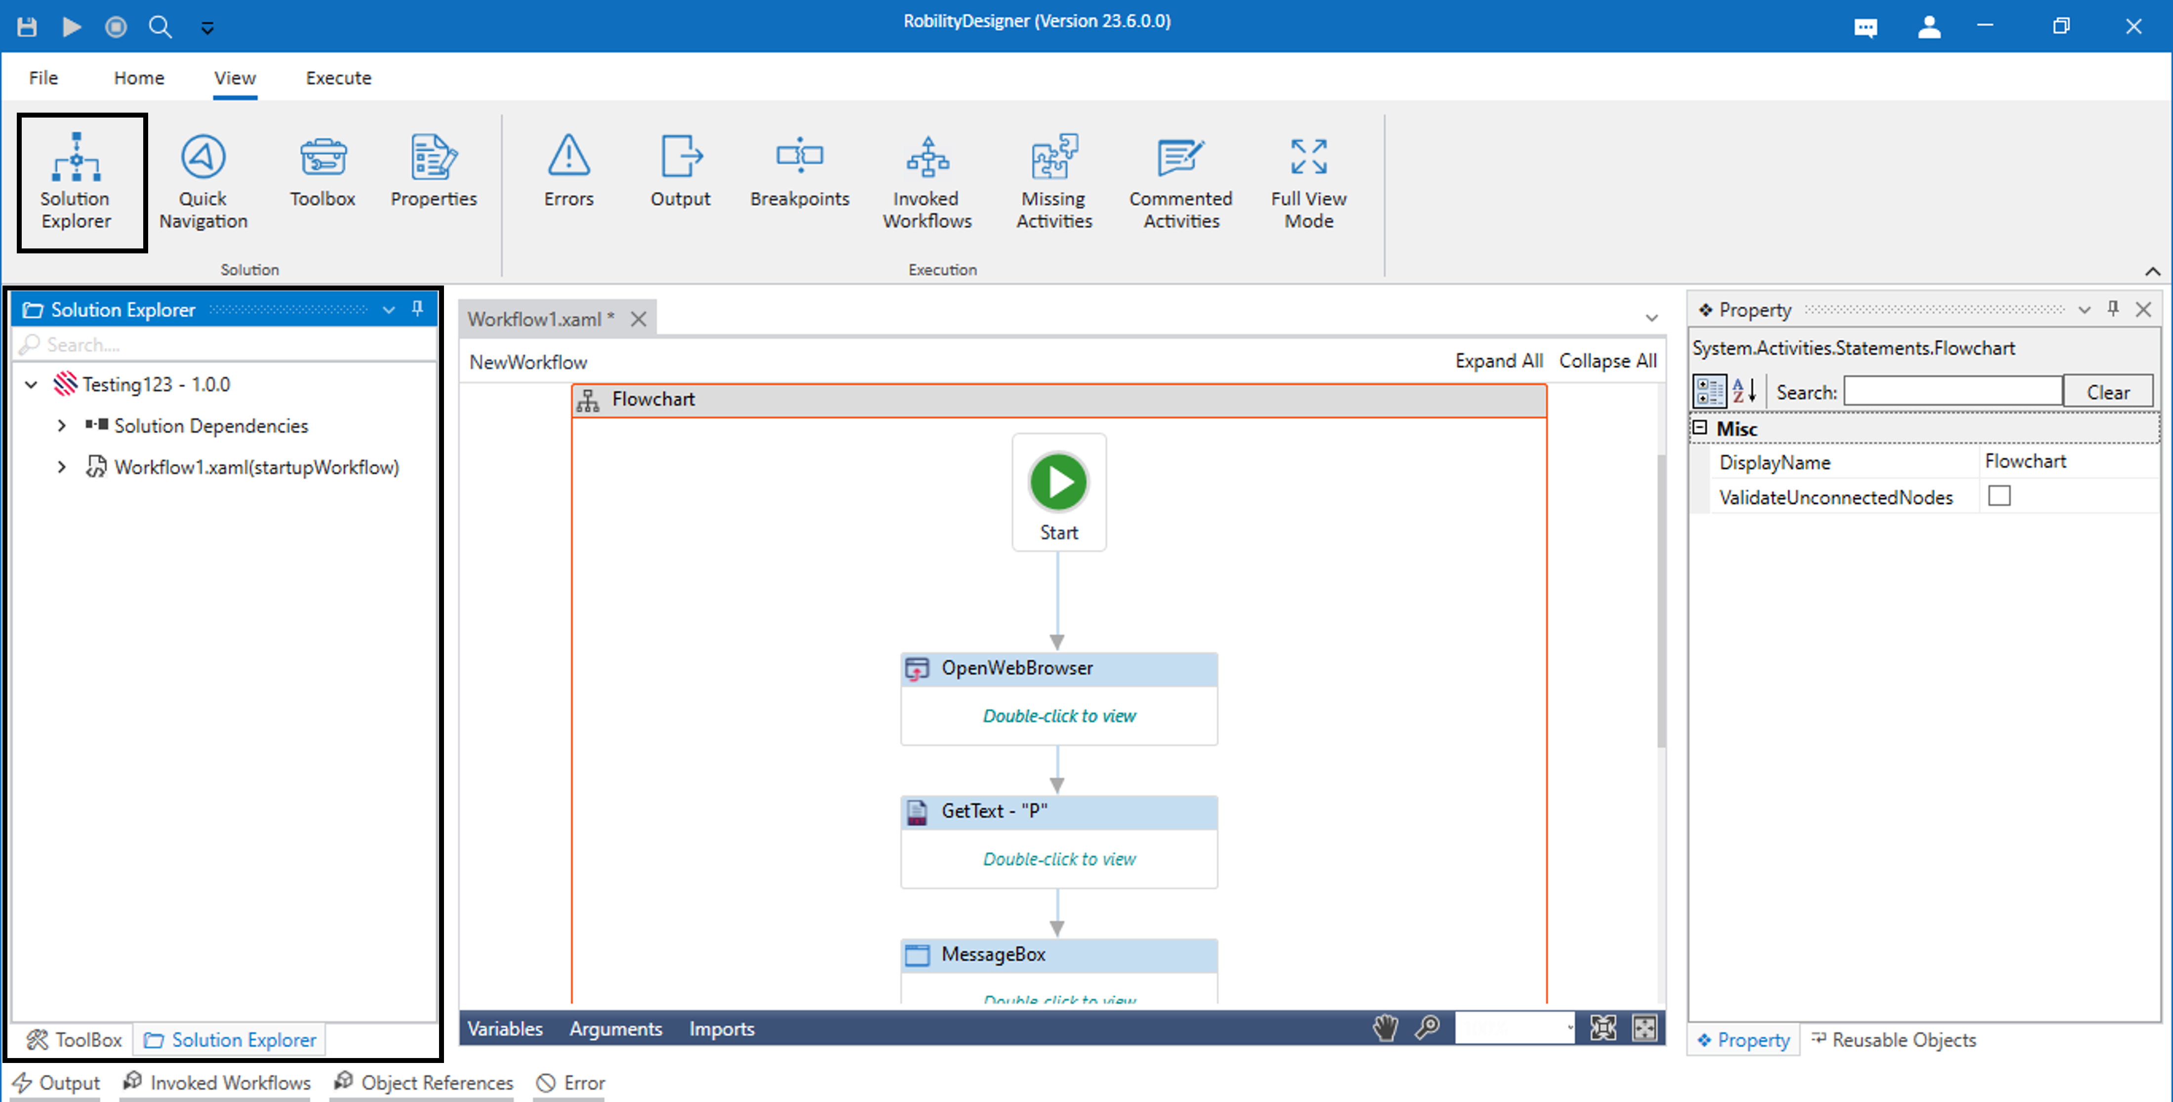Image resolution: width=2173 pixels, height=1102 pixels.
Task: Expand Workflow1.xaml(startupWorkflow) node
Action: point(62,467)
